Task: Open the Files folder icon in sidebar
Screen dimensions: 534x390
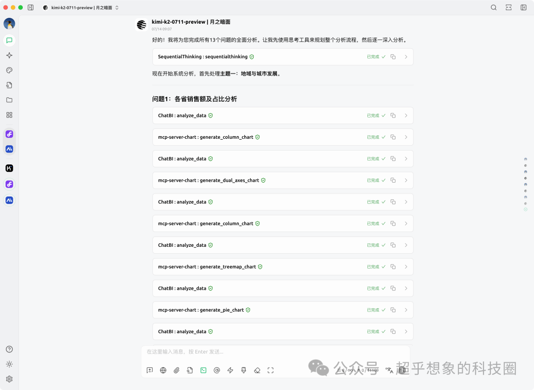Action: point(9,100)
